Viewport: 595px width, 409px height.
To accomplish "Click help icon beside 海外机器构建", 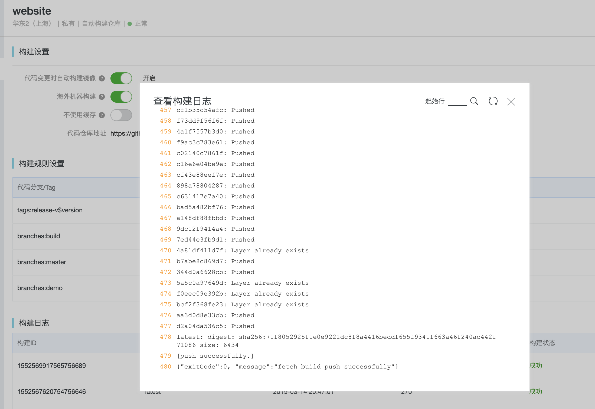I will pyautogui.click(x=102, y=97).
